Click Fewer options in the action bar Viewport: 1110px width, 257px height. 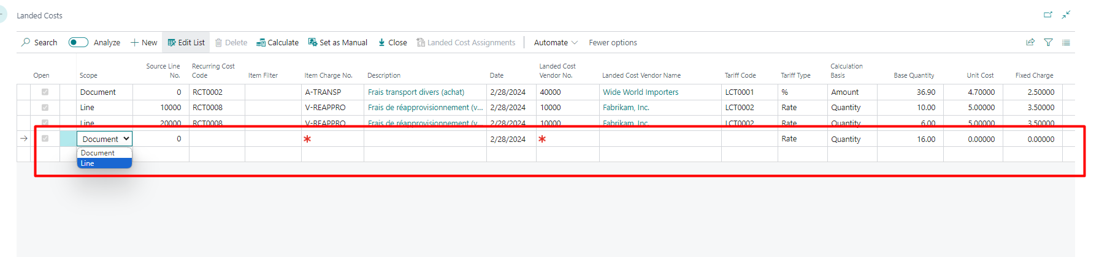[613, 42]
